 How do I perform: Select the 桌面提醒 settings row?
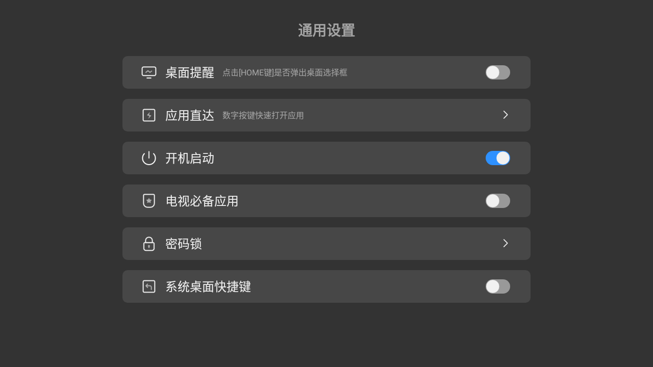pyautogui.click(x=326, y=72)
